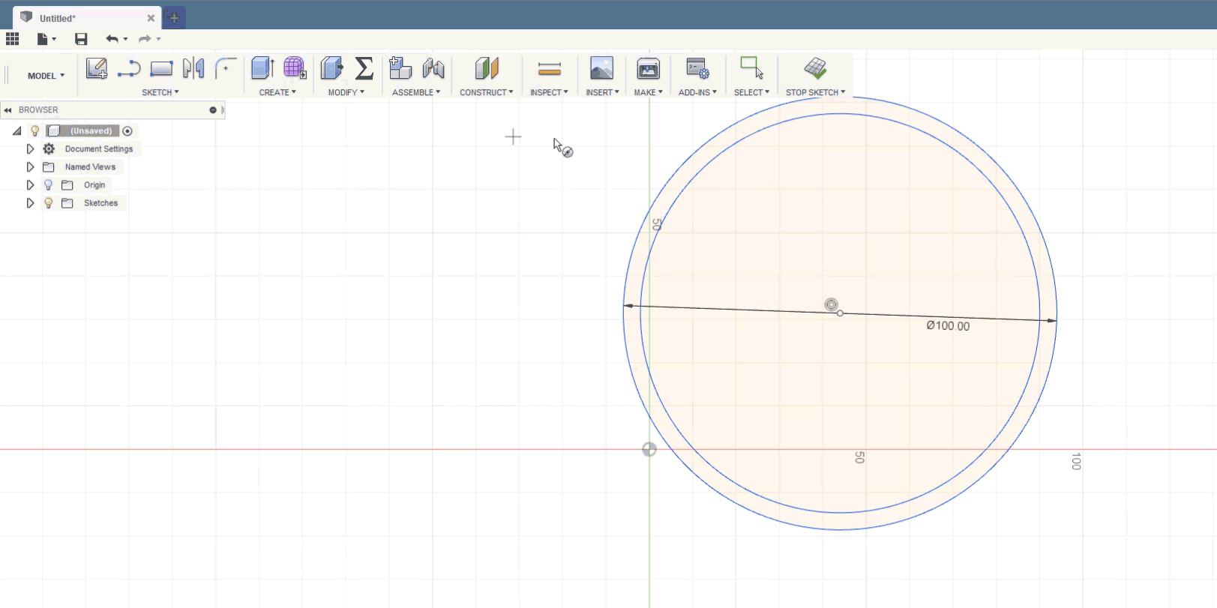Expand the Document Settings node
1217x608 pixels.
point(30,149)
